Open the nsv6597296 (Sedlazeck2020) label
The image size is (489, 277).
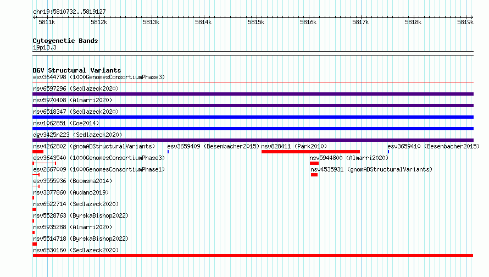76,88
